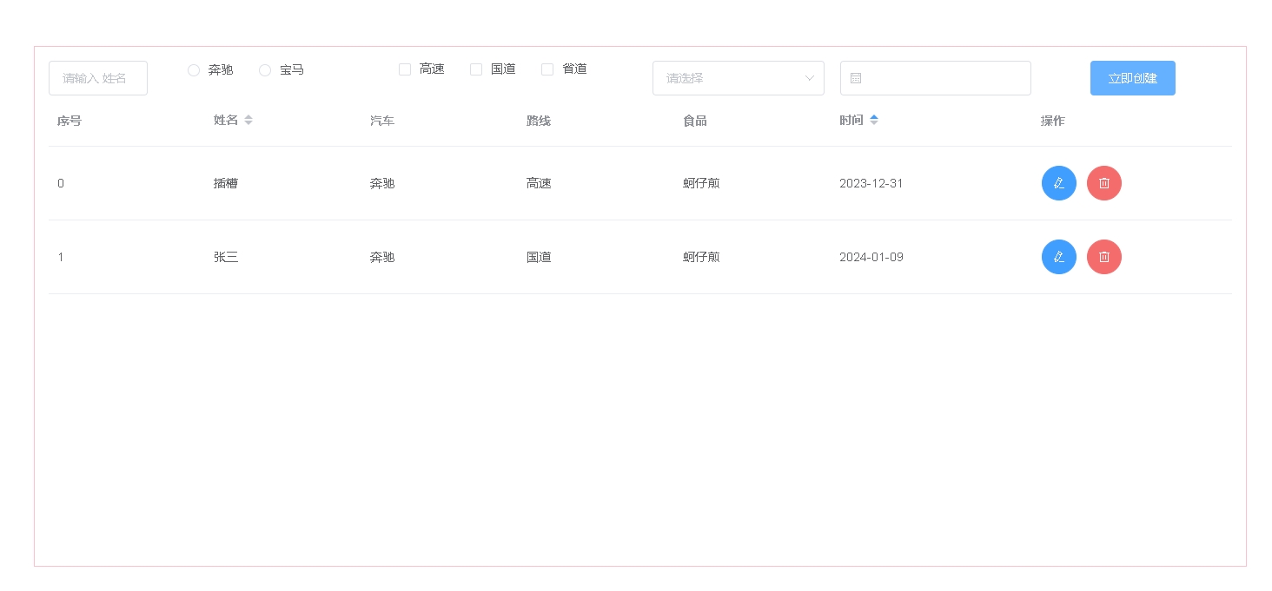Click the 序号 column header
This screenshot has width=1272, height=591.
coord(70,121)
